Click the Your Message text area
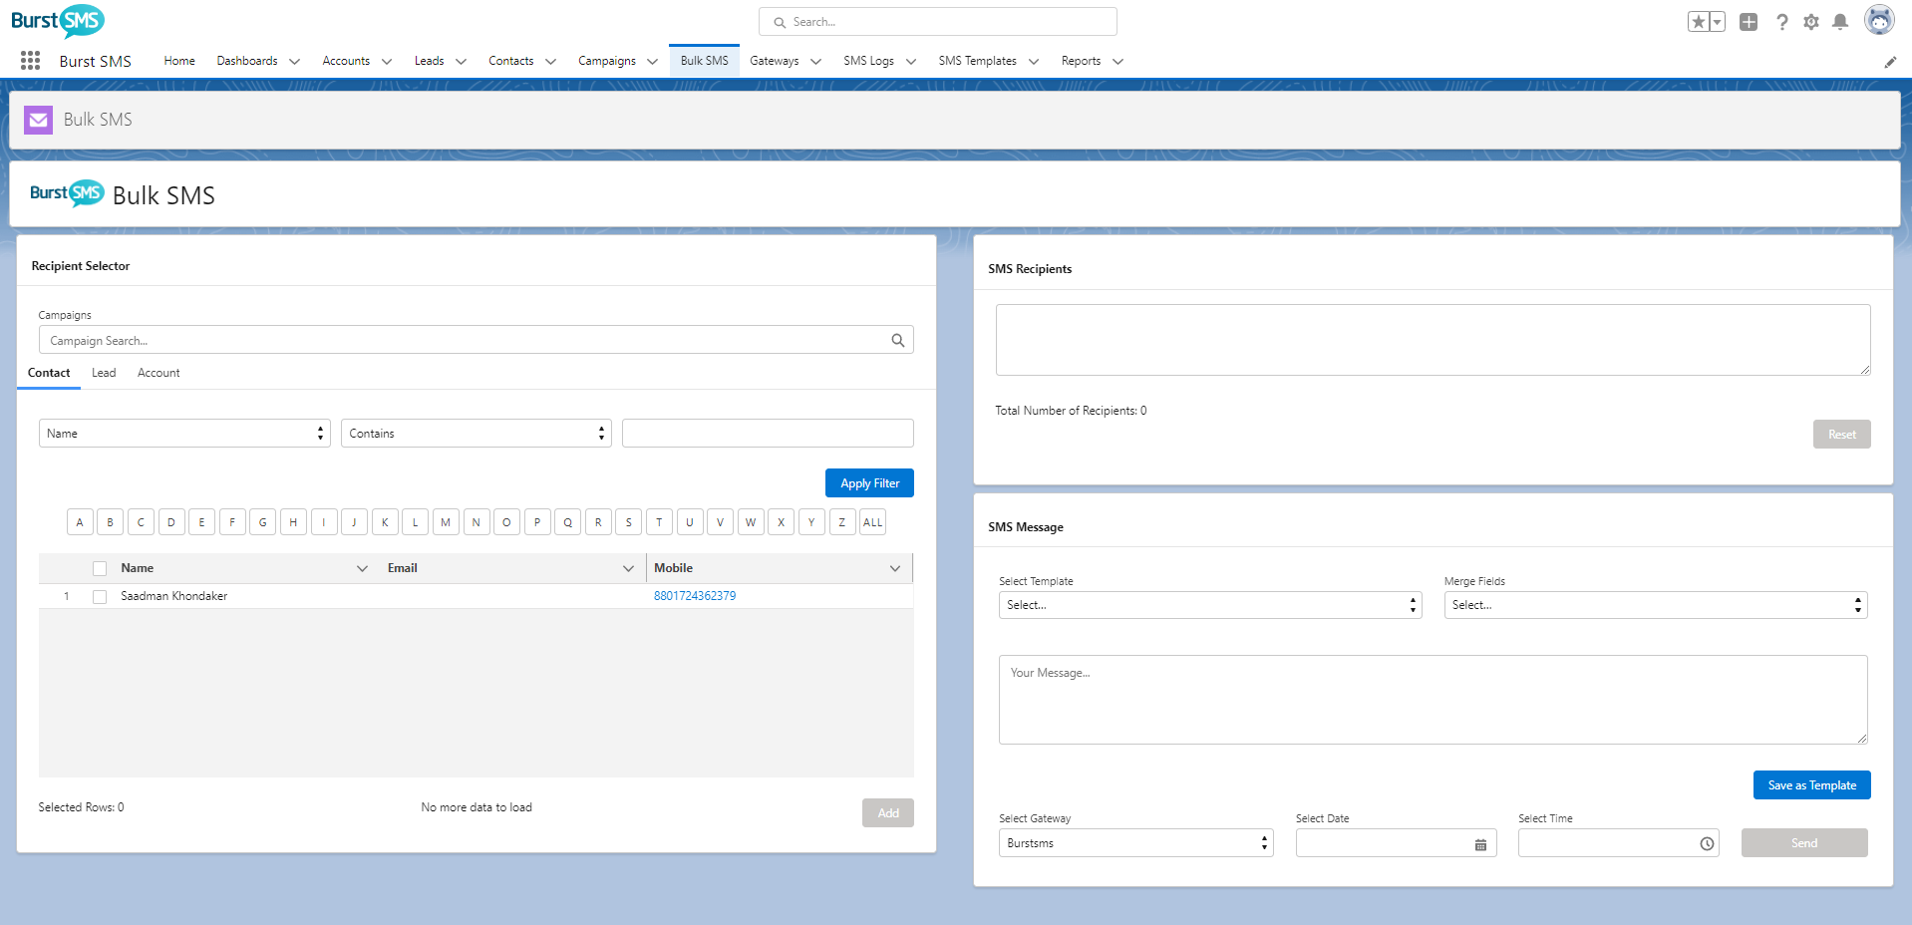The image size is (1912, 925). [1433, 700]
